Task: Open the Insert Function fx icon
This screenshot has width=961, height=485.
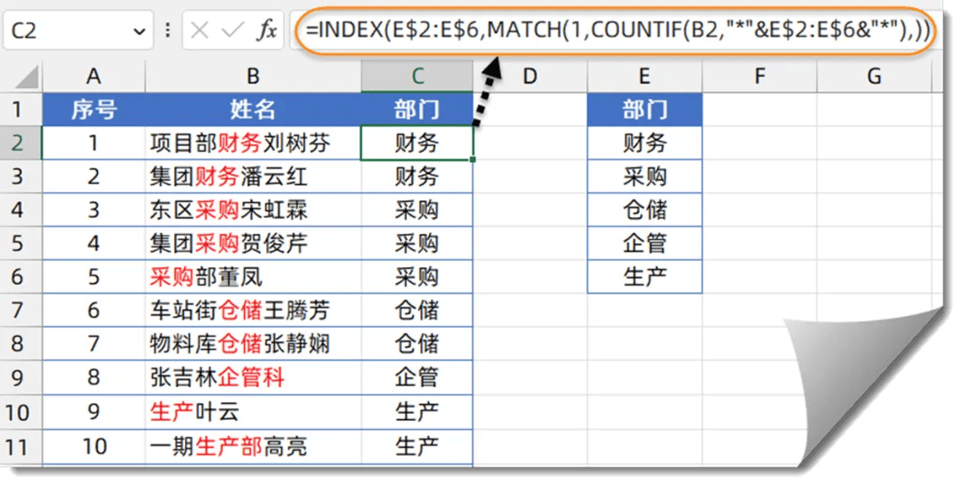Action: click(x=267, y=30)
